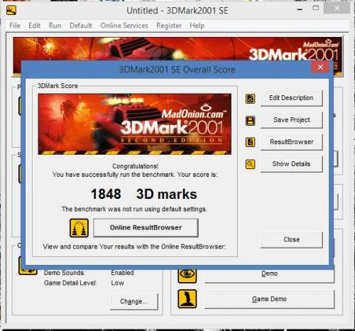This screenshot has width=355, height=331.
Task: Start Game Demo in main window
Action: point(270,299)
